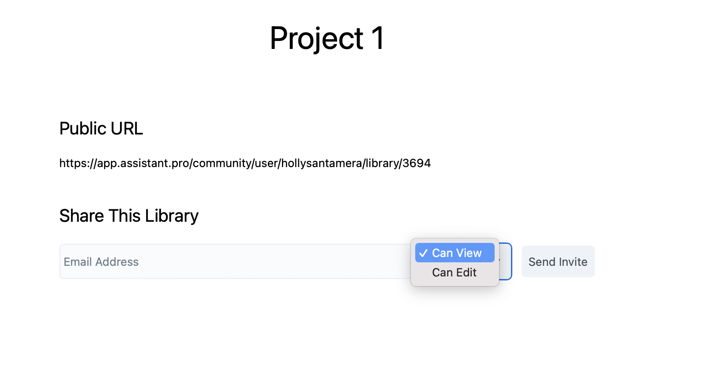Image resolution: width=710 pixels, height=369 pixels.
Task: Click the Public URL heading
Action: point(101,129)
